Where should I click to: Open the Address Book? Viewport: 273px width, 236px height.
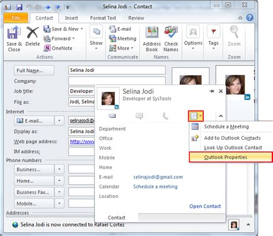coord(151,39)
